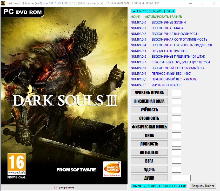The width and height of the screenshot is (220, 191).
Task: Click the NUMPAD 5 hotkey text
Action: pos(138,51)
